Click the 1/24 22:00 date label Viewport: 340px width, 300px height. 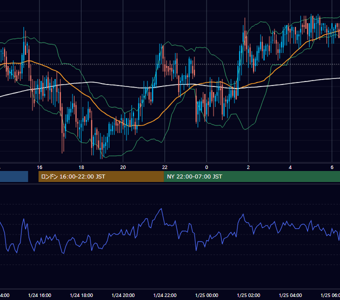165,295
